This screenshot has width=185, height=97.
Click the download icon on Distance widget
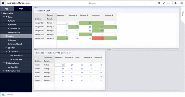pyautogui.click(x=97, y=53)
